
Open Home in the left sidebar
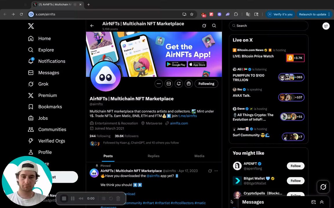[39, 38]
